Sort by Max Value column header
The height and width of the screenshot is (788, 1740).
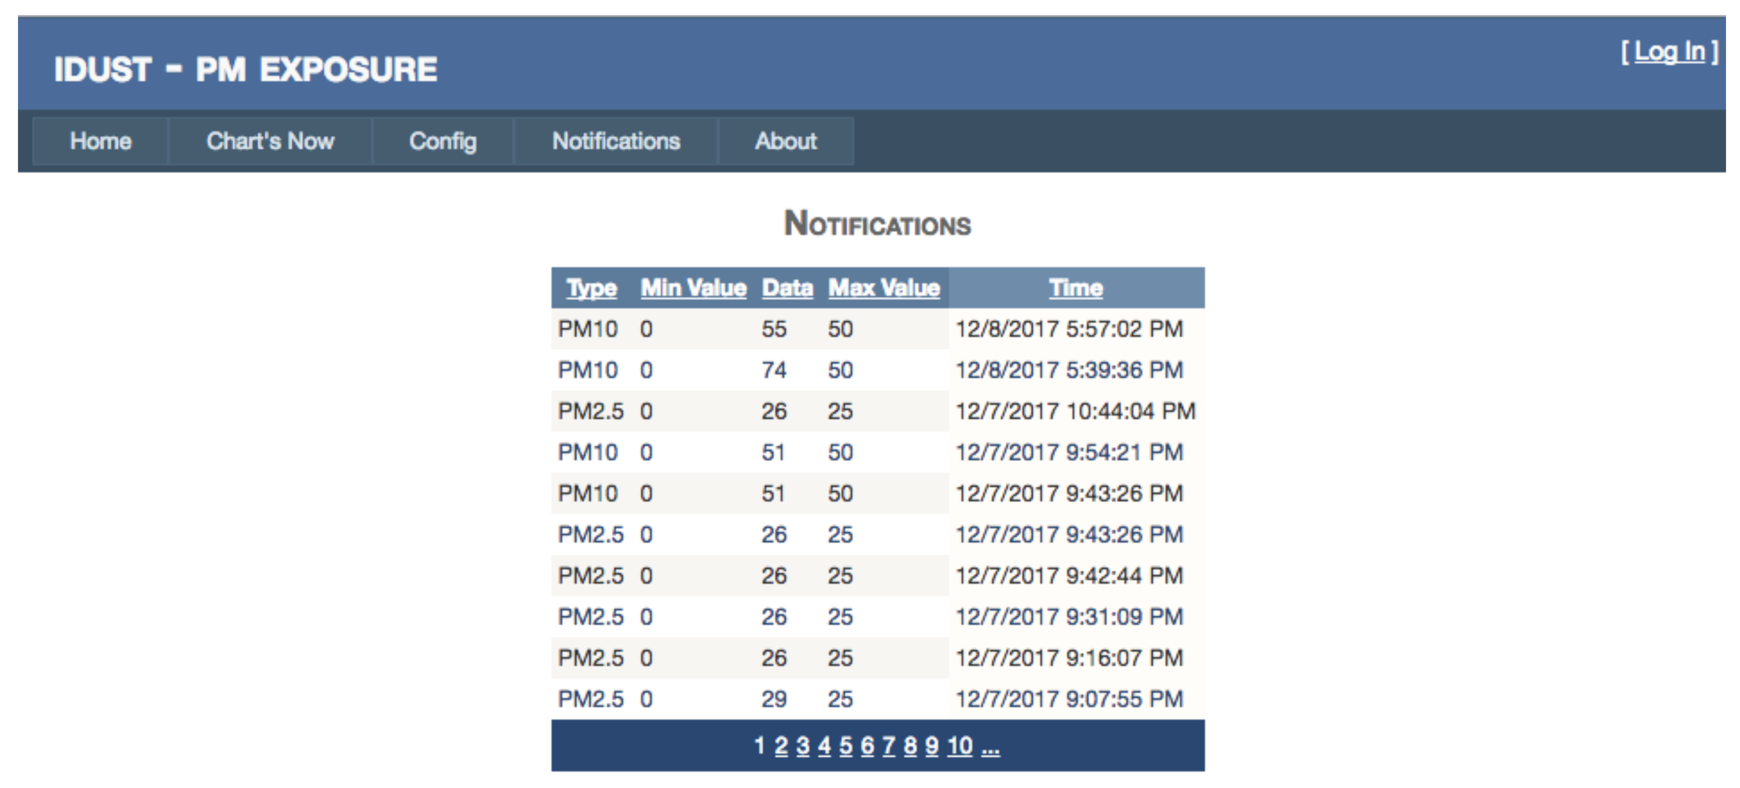[883, 288]
